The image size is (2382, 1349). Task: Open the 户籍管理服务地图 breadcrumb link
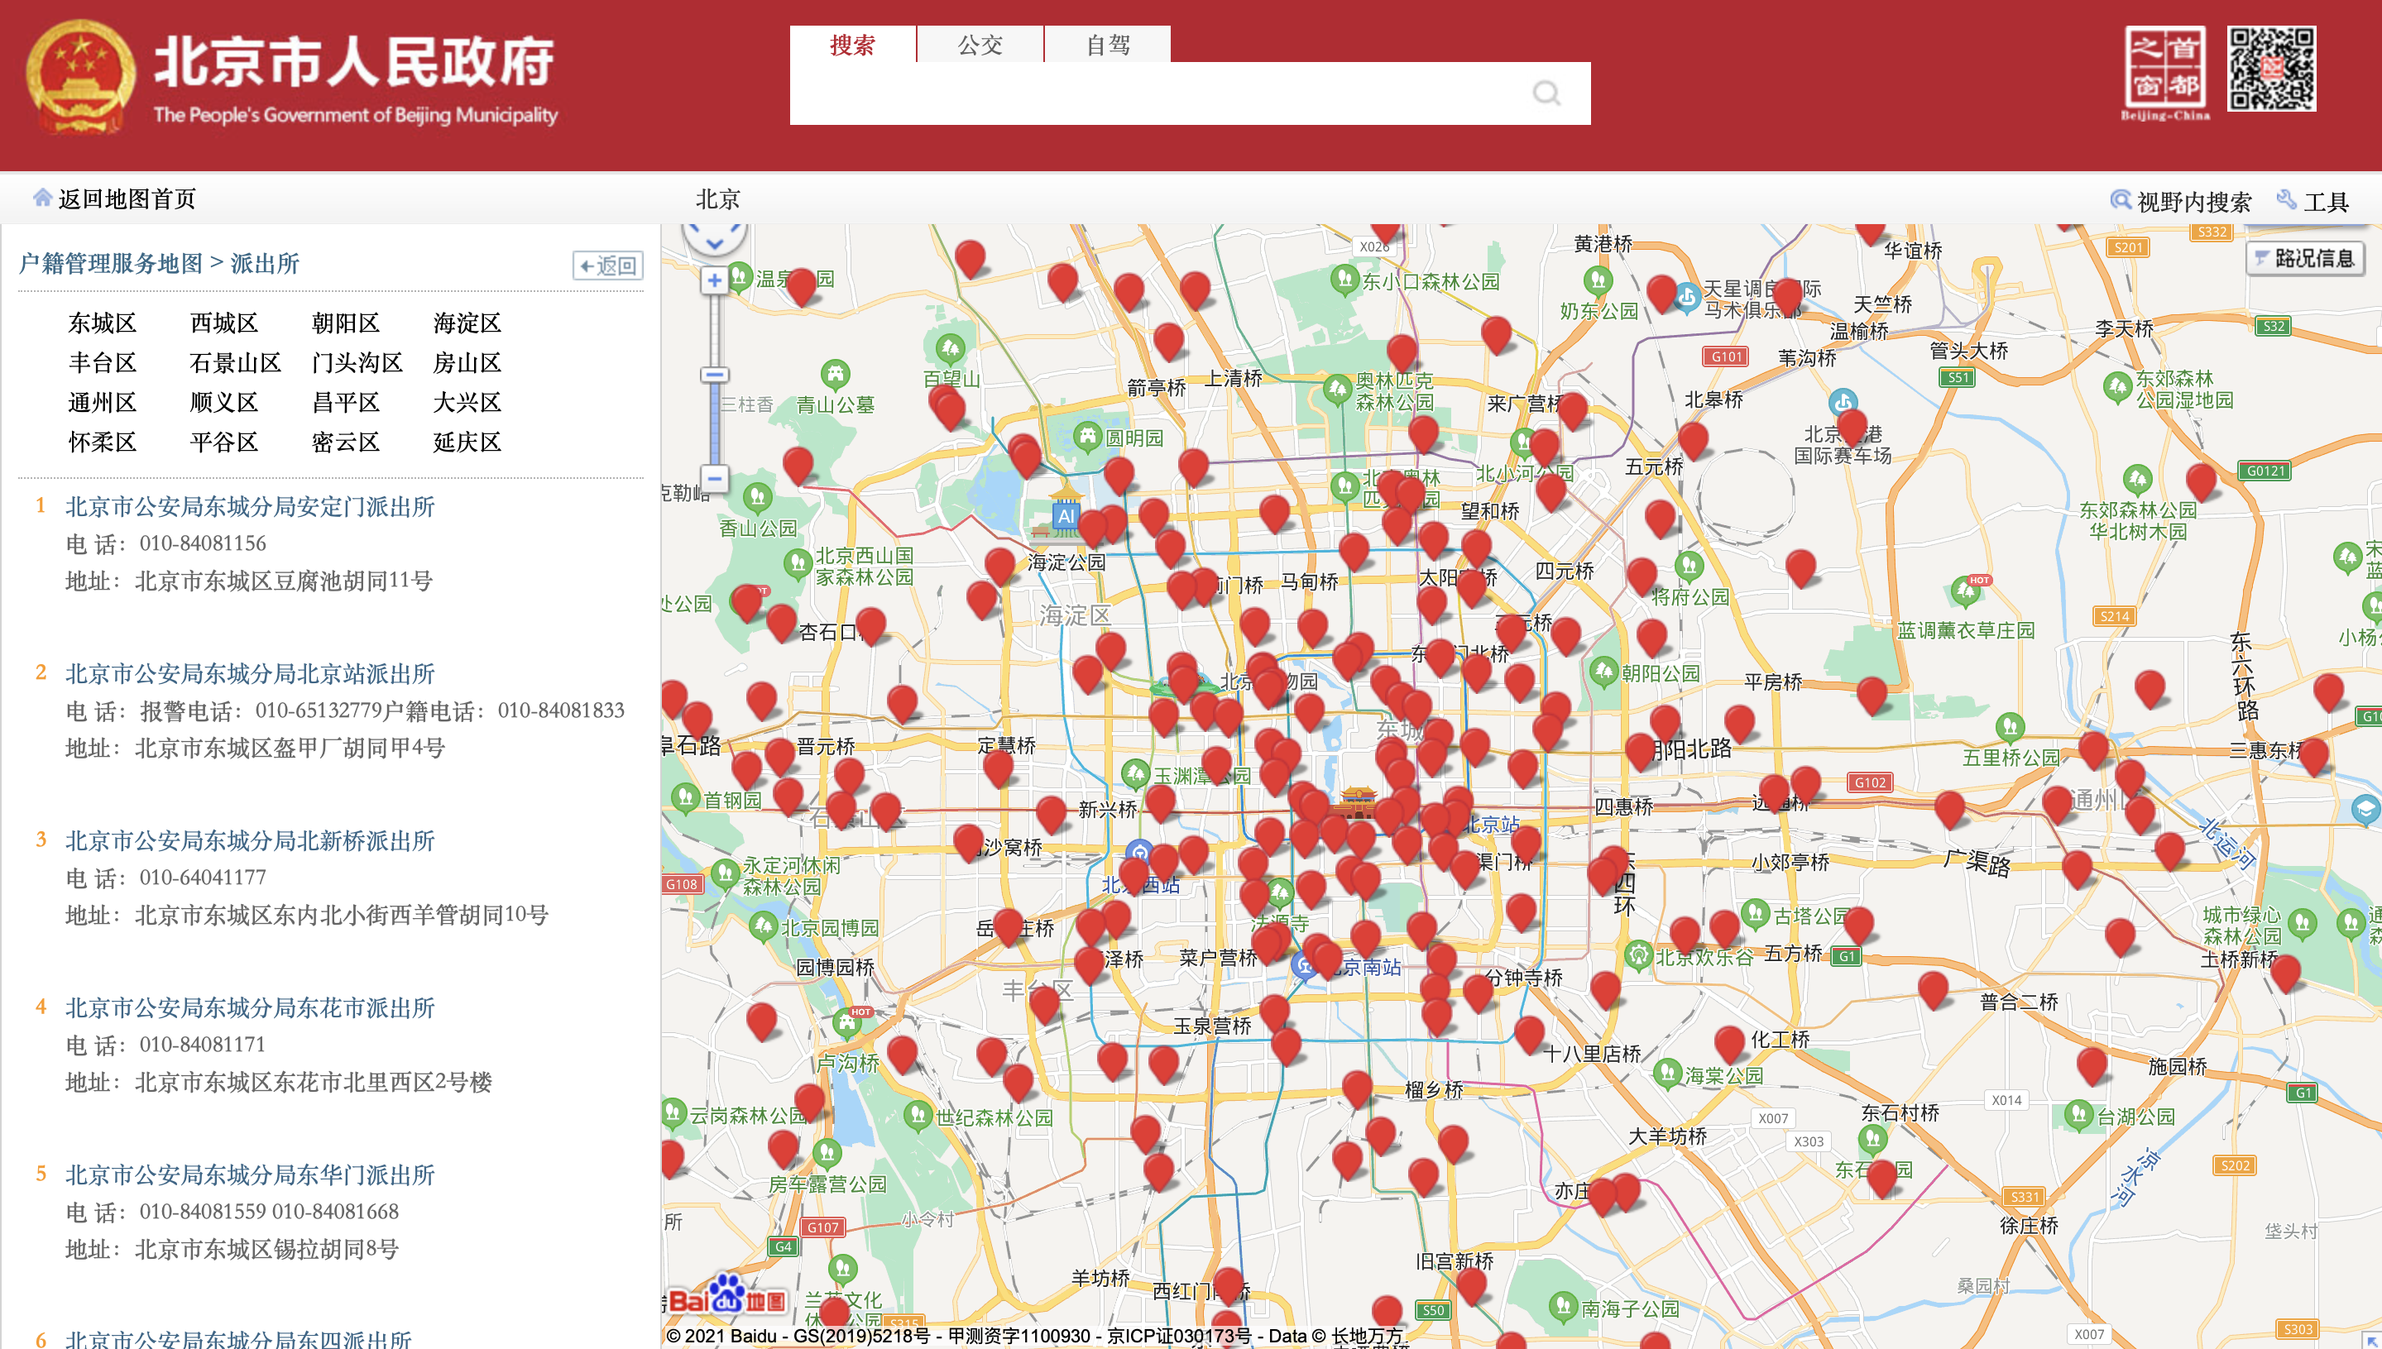click(110, 263)
